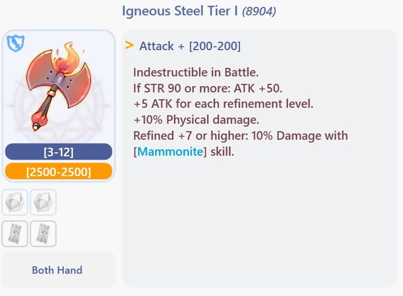The width and height of the screenshot is (403, 296).
Task: Click the Both Hand label
Action: pos(57,270)
